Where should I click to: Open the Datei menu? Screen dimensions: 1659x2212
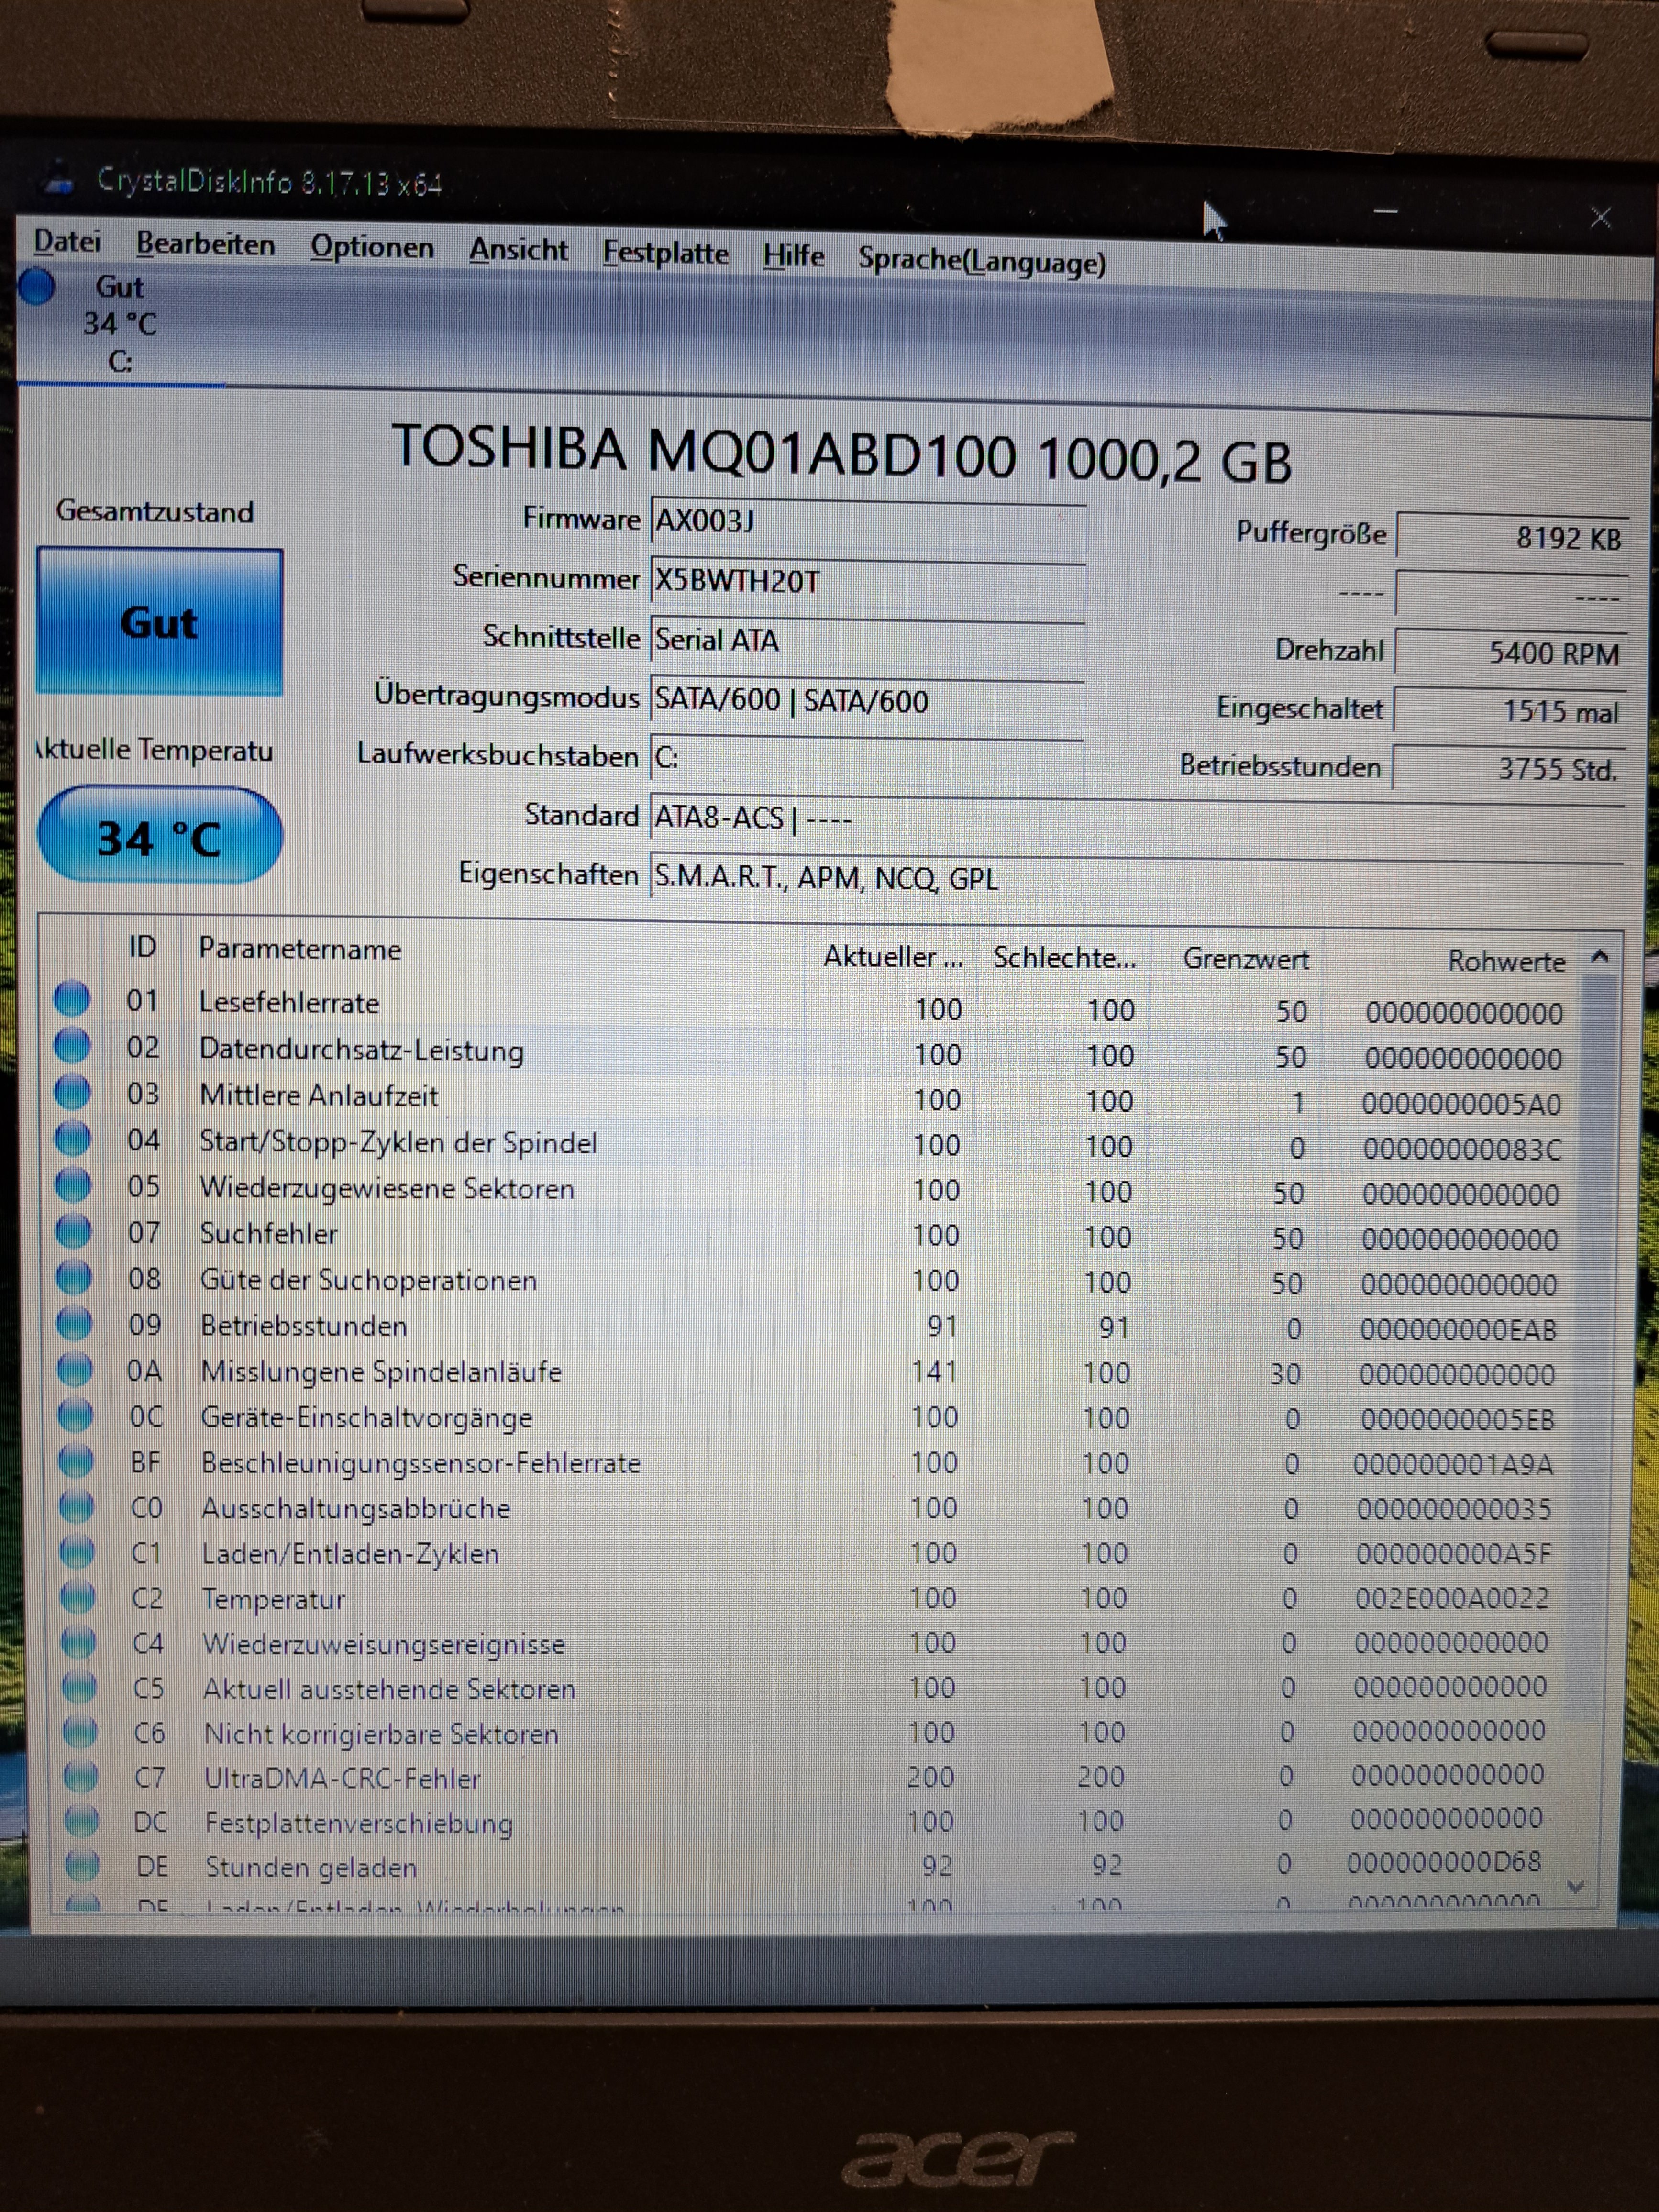click(x=67, y=241)
